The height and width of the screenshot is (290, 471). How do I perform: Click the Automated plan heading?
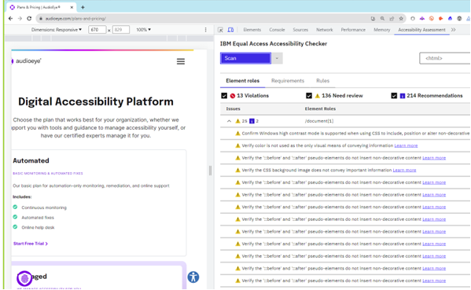coord(31,160)
